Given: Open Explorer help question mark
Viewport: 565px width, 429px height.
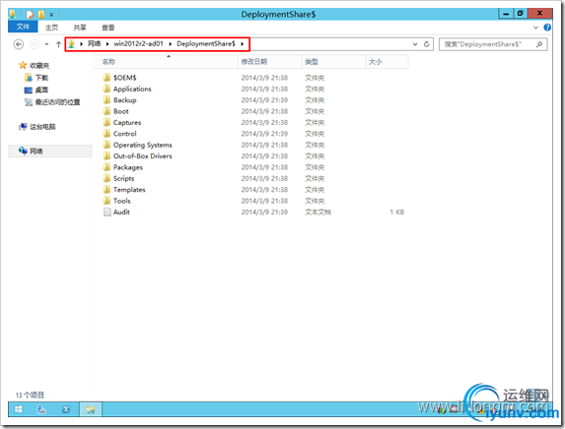Looking at the screenshot, I should 547,28.
